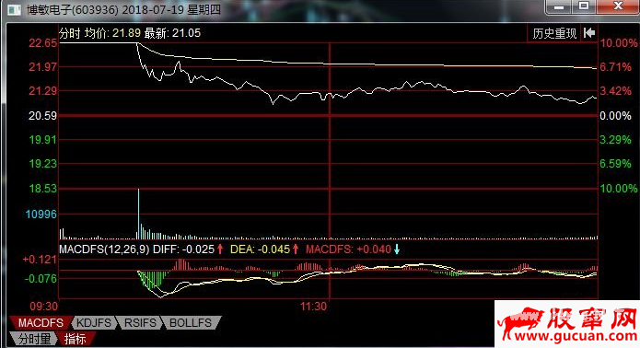Toggle the 指标 indicator view tab
Image resolution: width=640 pixels, height=348 pixels.
click(x=76, y=339)
